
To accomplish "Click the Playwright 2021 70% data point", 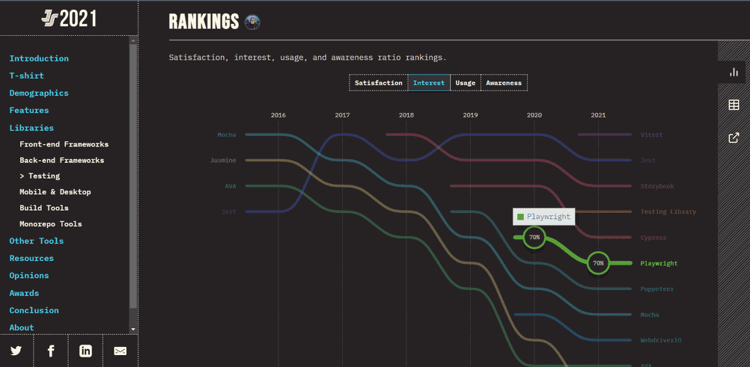I will pos(598,263).
